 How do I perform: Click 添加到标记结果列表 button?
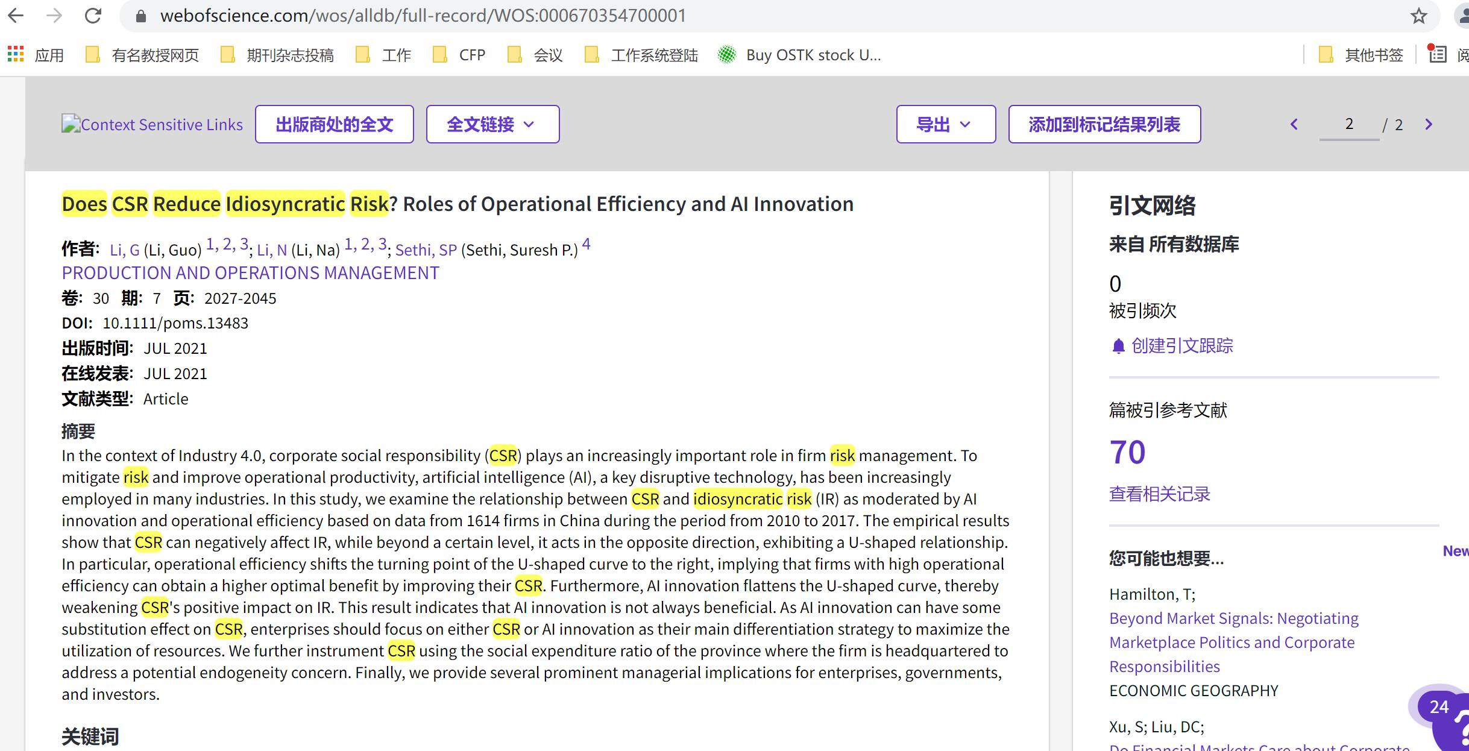pos(1104,125)
